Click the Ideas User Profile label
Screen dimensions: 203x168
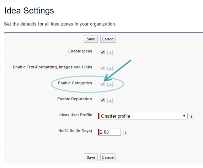(x=76, y=115)
